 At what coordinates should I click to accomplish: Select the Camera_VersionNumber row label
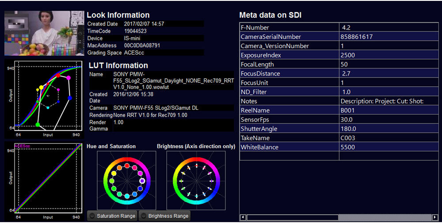point(274,46)
